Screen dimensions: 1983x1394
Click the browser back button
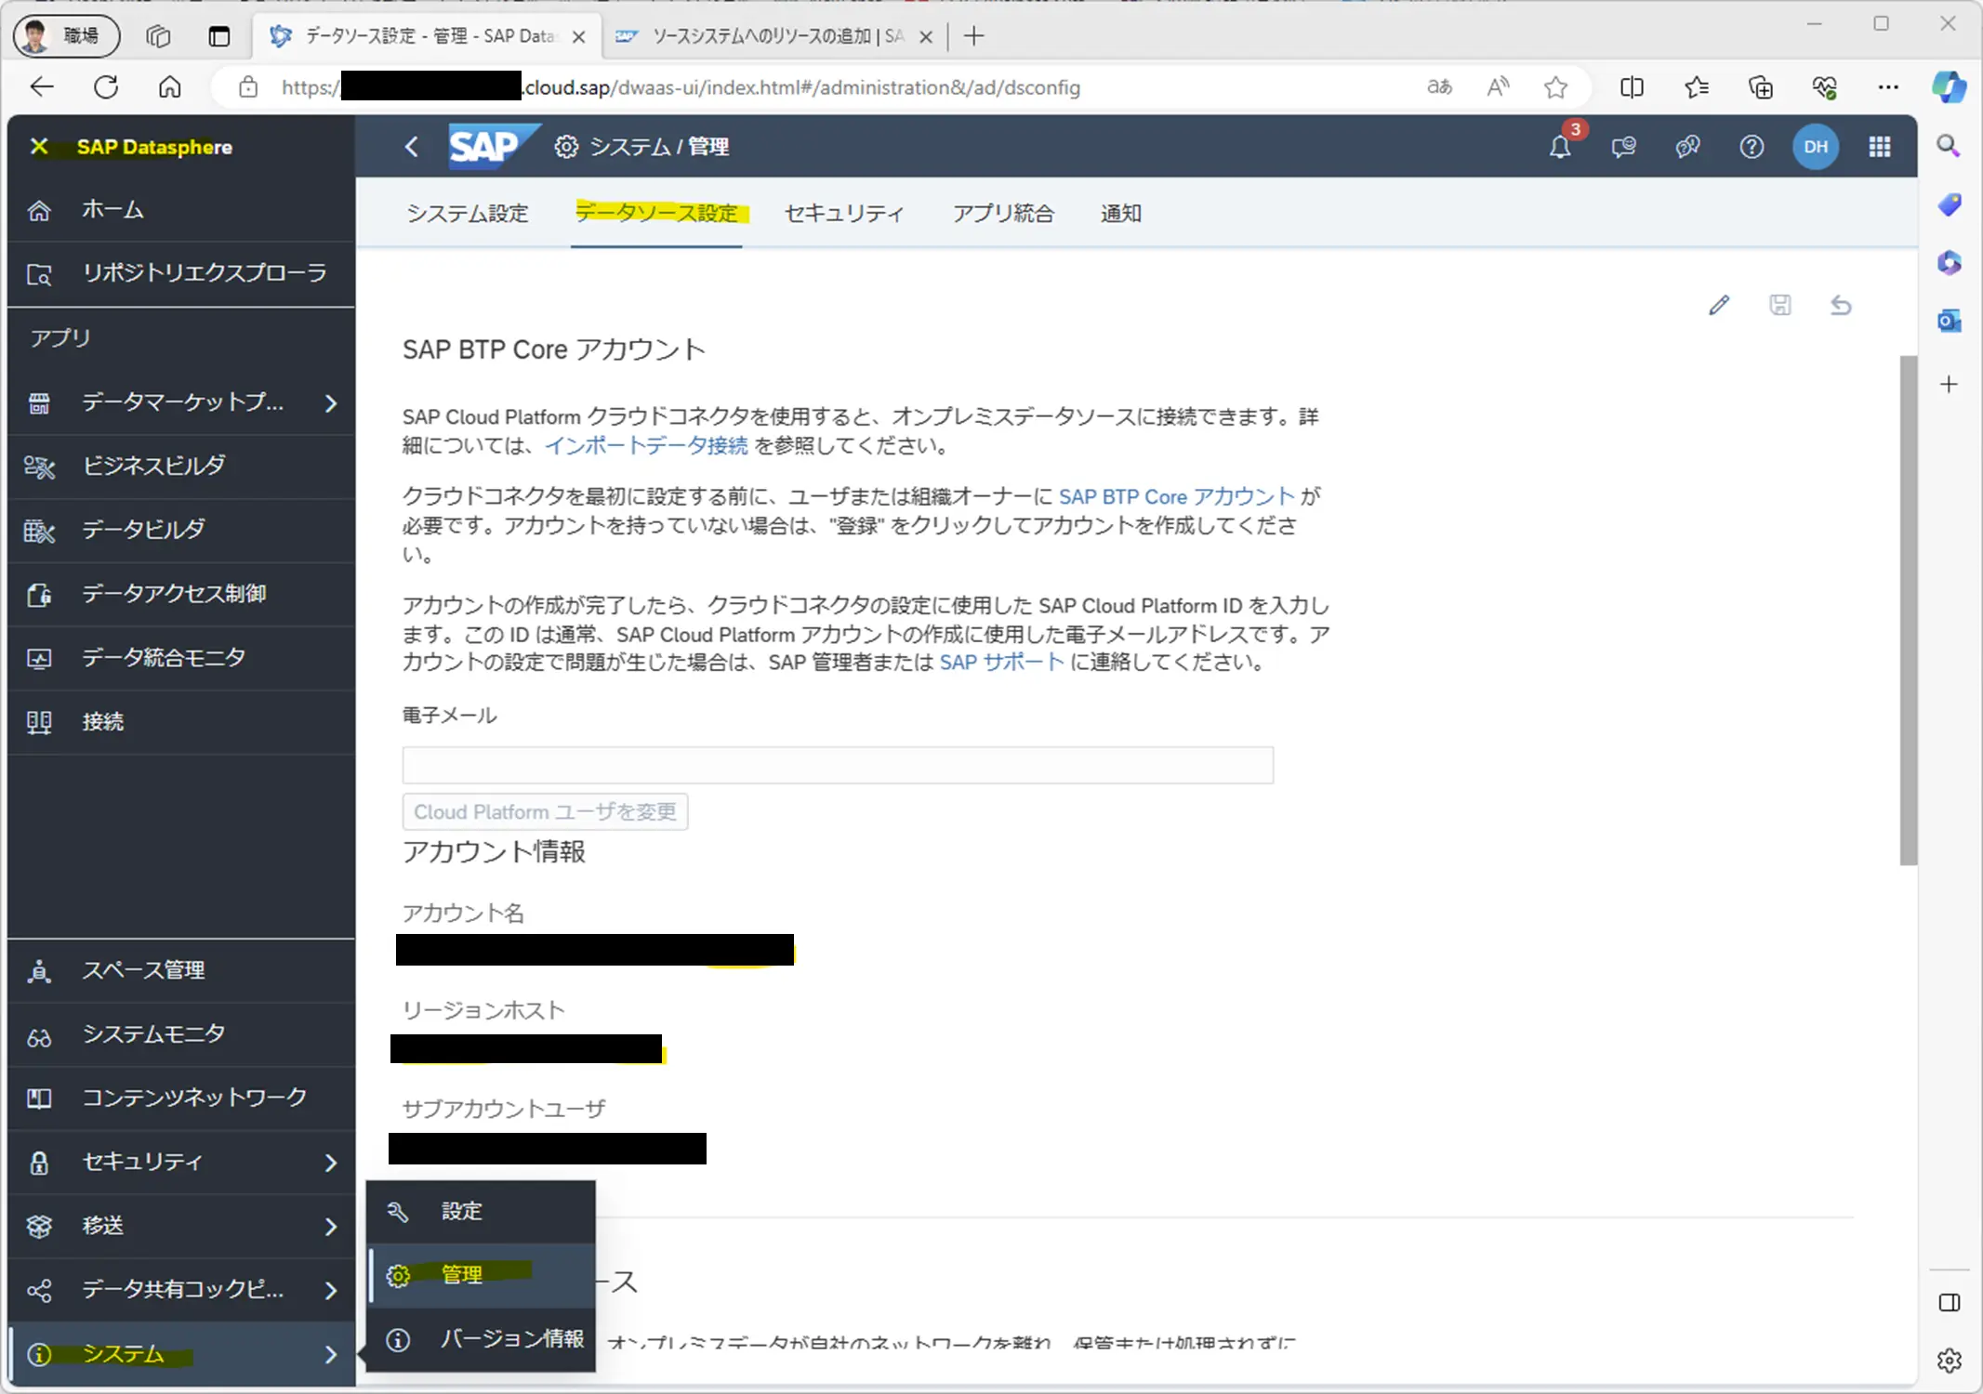(x=43, y=87)
